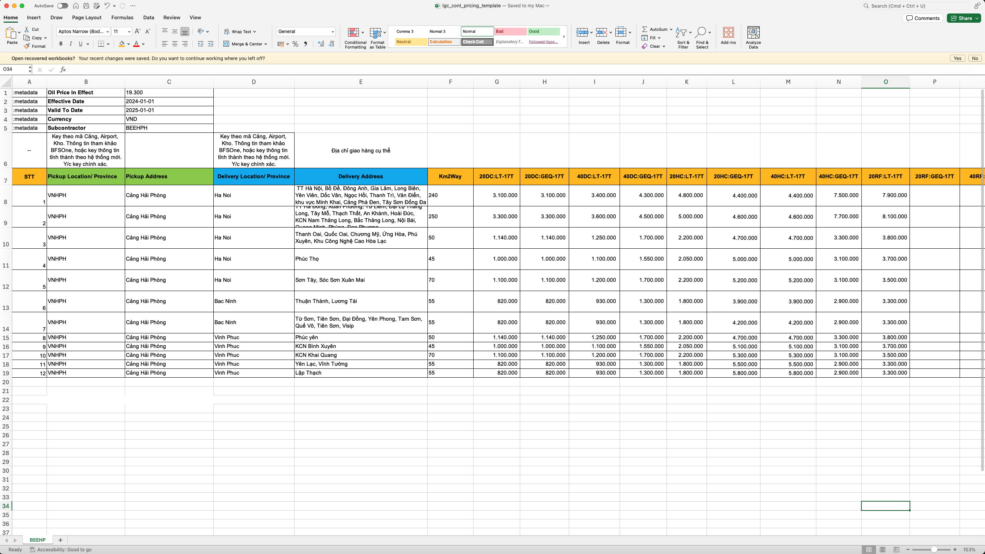The height and width of the screenshot is (554, 985).
Task: Switch to Page Layout view in status bar
Action: (882, 549)
